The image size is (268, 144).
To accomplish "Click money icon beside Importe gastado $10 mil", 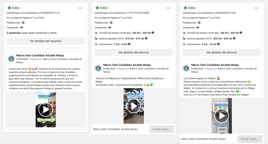I will coord(96,39).
